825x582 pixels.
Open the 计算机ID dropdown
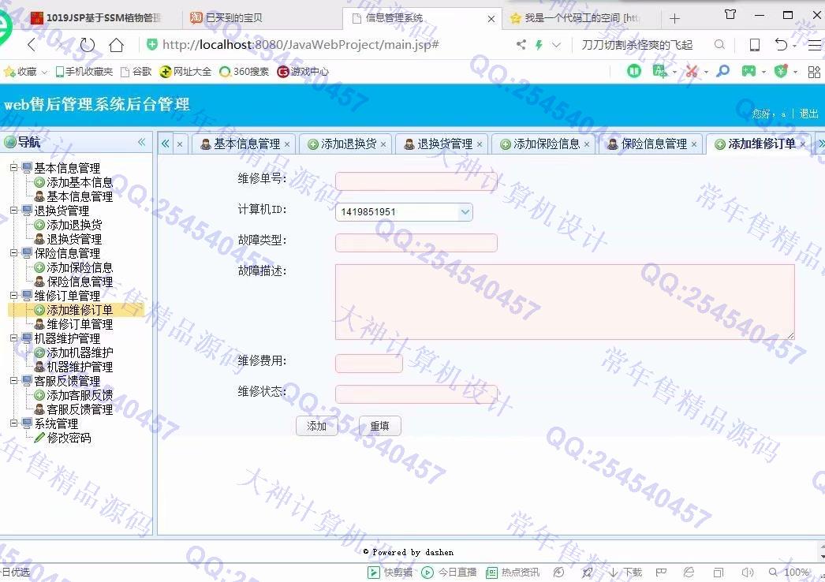(x=465, y=212)
